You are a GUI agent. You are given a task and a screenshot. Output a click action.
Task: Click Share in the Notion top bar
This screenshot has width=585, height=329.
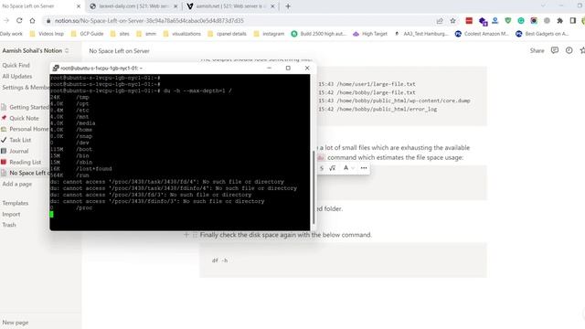pyautogui.click(x=537, y=51)
